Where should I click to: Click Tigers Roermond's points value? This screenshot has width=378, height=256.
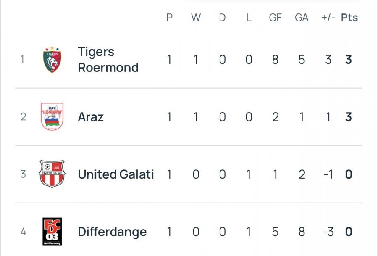click(348, 60)
